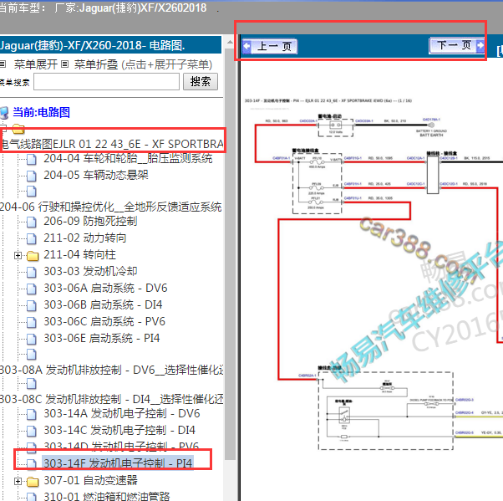503x501 pixels.
Task: Open the 当前:电路图 root link
Action: [42, 112]
